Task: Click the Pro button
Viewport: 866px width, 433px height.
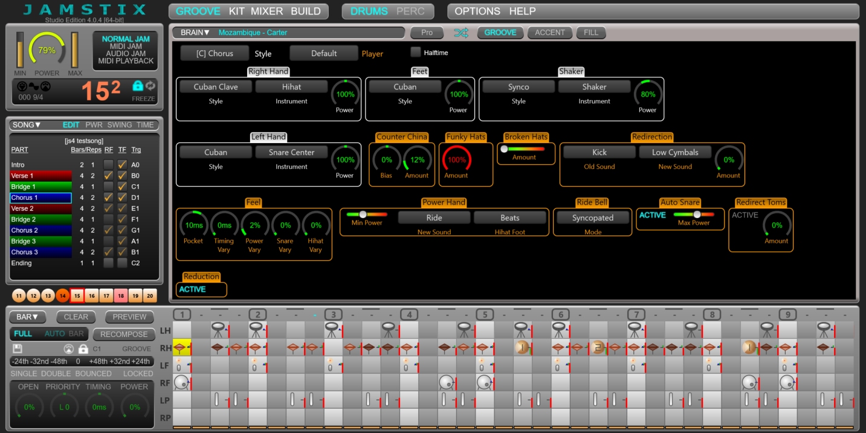Action: click(x=427, y=33)
